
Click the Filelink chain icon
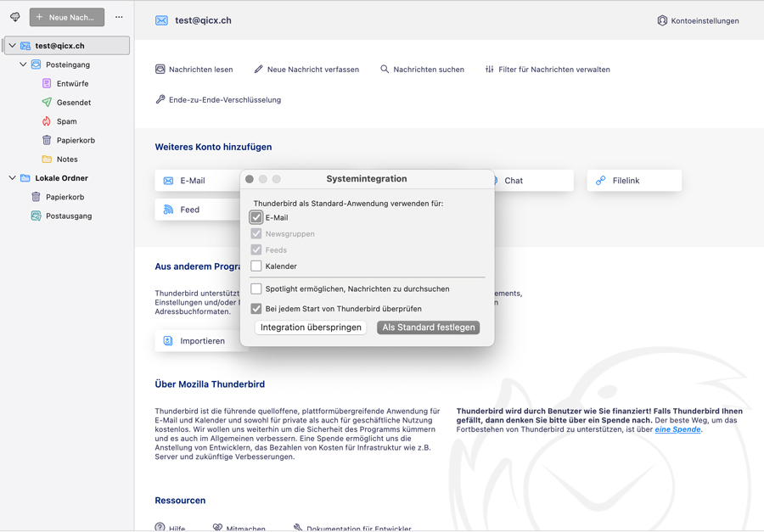[x=601, y=181]
